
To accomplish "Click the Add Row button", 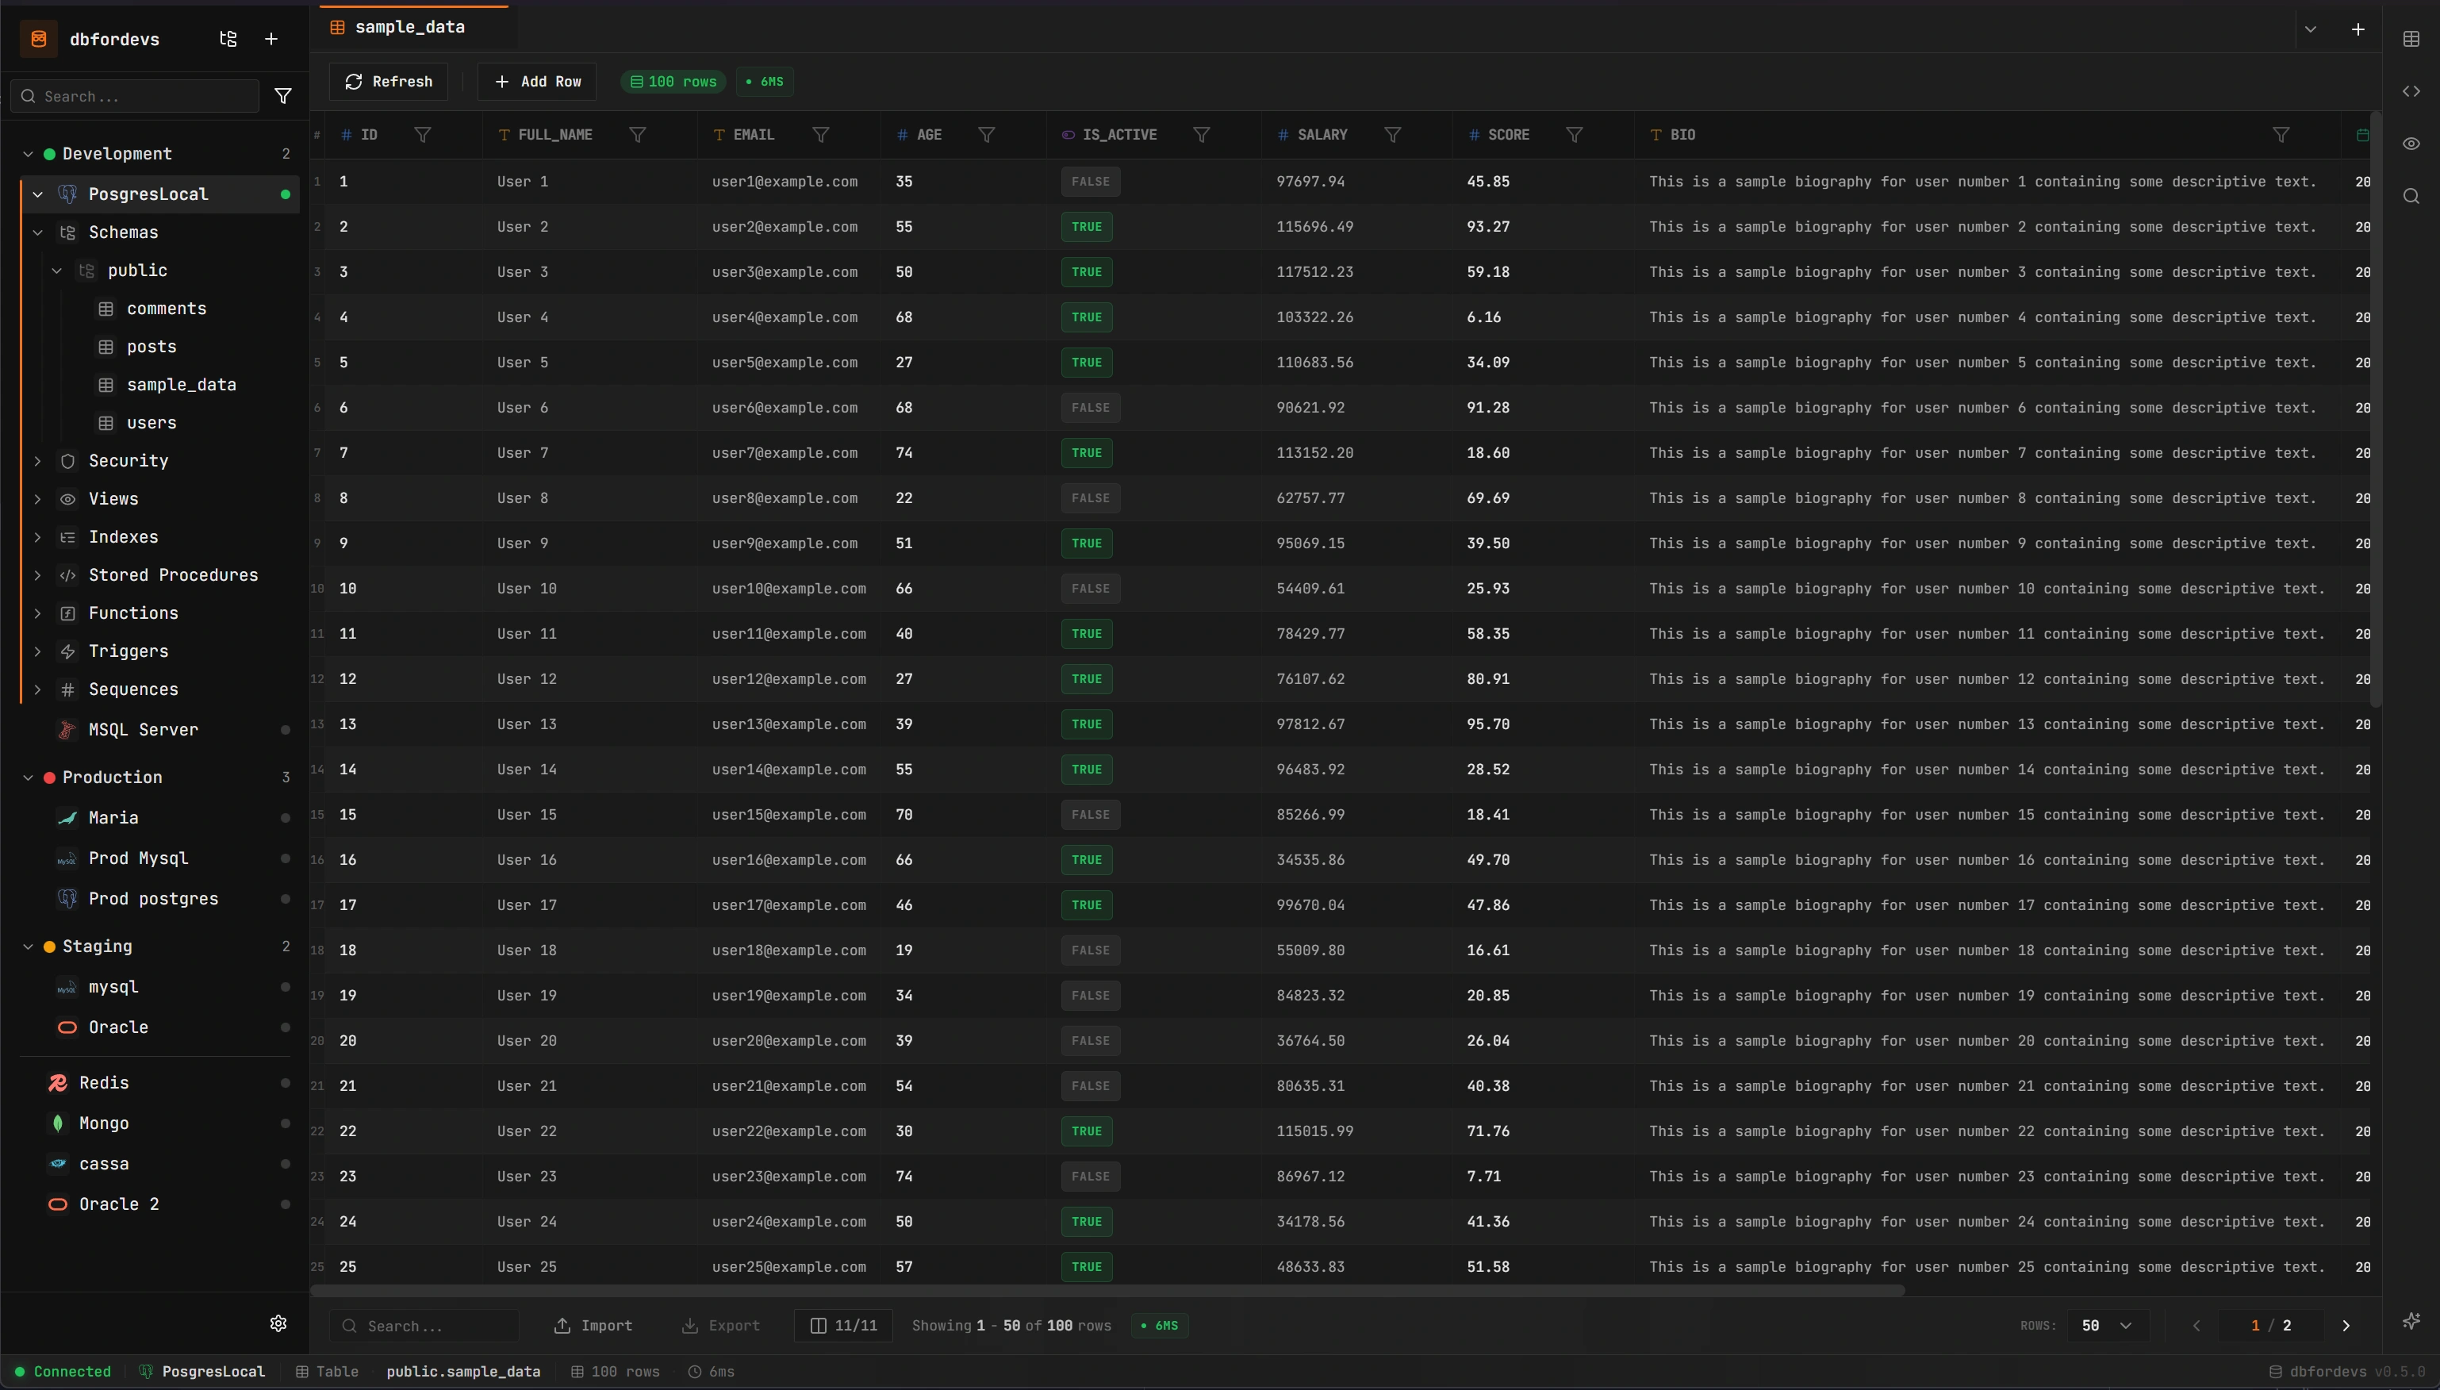I will [x=537, y=82].
